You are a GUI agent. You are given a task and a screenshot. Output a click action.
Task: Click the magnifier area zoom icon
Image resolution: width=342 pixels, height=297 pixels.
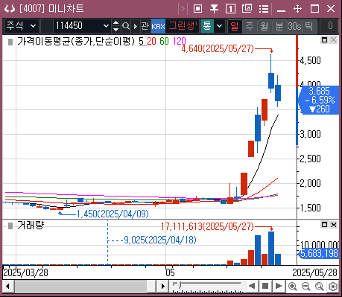320,287
